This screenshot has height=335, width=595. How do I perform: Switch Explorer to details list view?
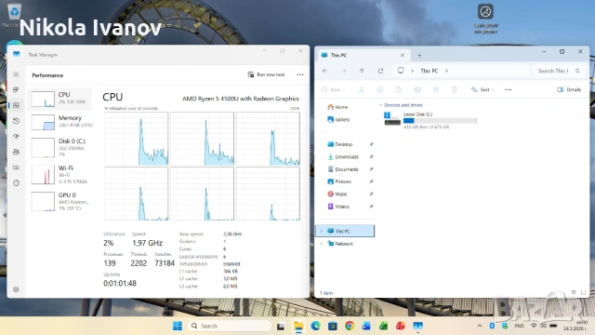(574, 292)
